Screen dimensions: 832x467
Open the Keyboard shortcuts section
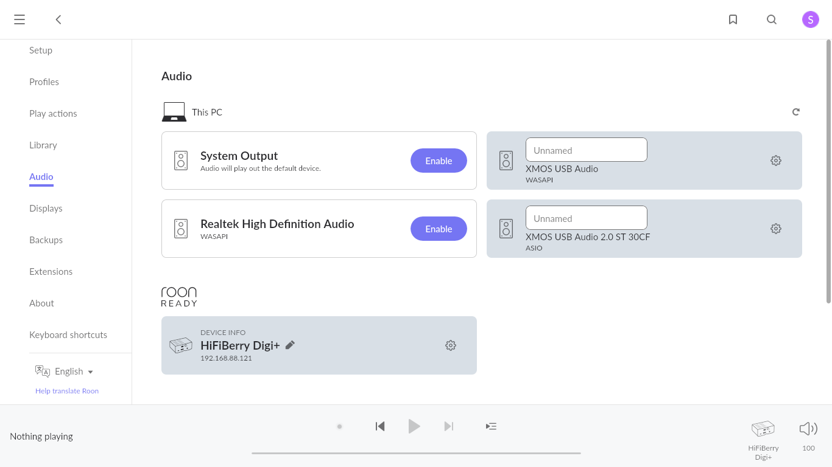68,335
